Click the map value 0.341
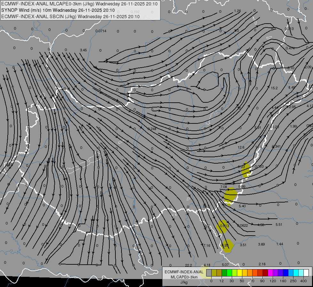 click(x=276, y=146)
